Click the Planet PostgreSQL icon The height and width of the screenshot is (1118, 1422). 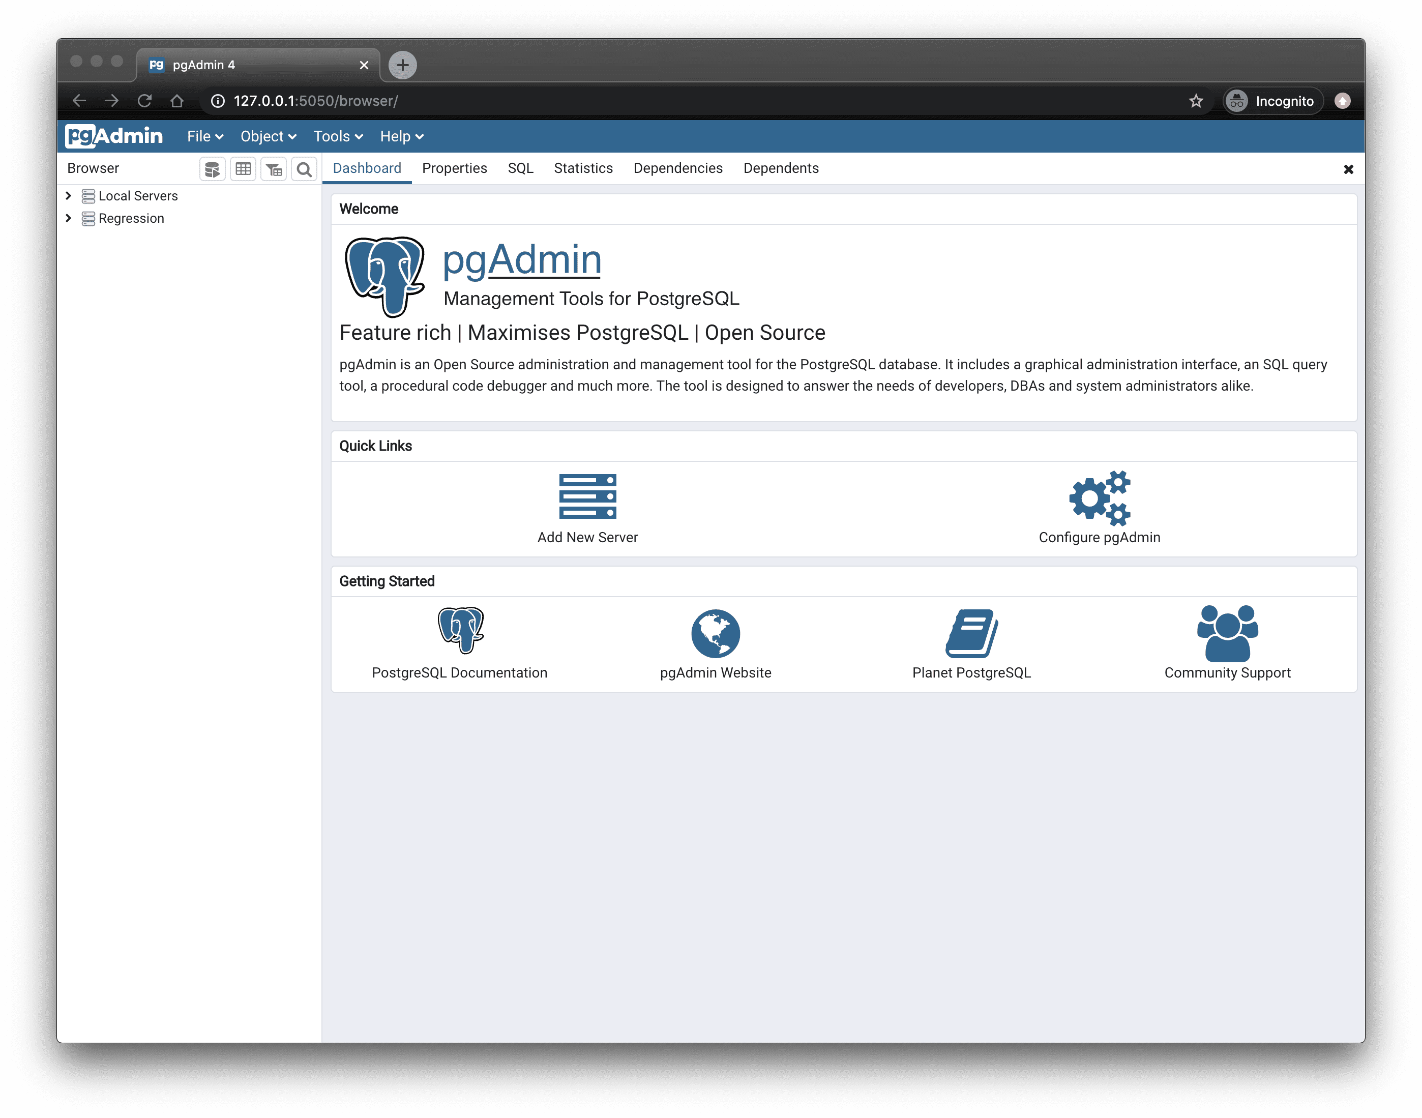971,631
